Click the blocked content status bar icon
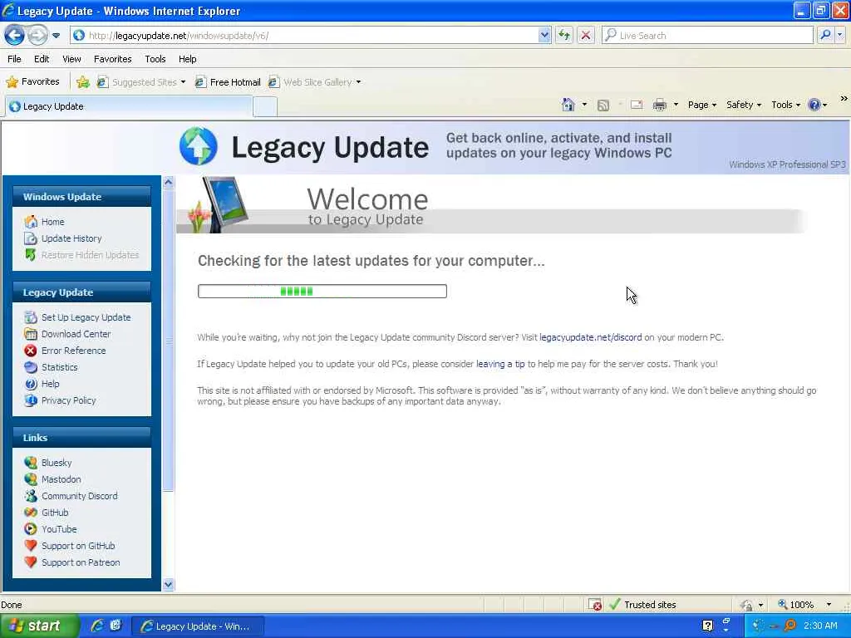 (595, 605)
